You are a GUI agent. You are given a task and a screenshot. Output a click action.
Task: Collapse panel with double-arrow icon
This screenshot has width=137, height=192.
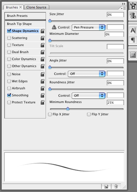(x=124, y=4)
